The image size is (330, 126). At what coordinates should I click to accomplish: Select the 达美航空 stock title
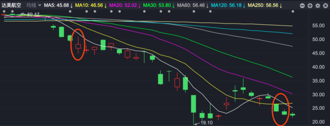[x=12, y=5]
